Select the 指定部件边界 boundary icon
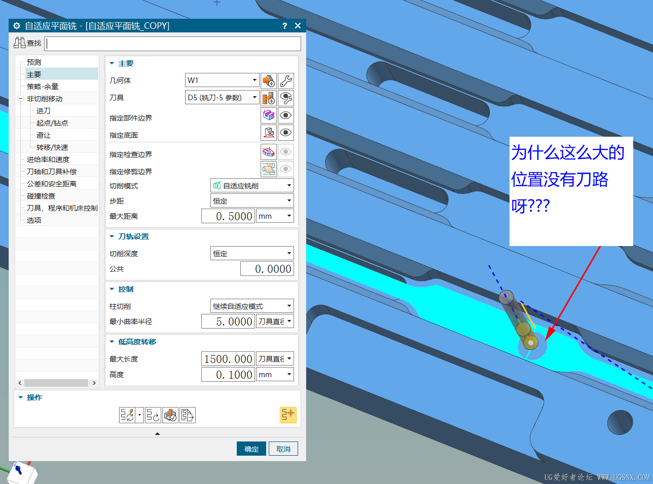The width and height of the screenshot is (653, 484). click(x=269, y=115)
